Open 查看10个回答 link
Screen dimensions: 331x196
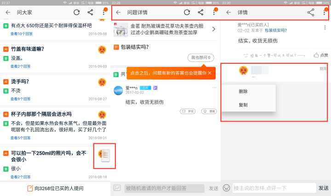pos(22,34)
